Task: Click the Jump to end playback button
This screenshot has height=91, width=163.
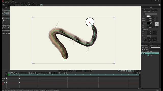Action: [x=71, y=71]
